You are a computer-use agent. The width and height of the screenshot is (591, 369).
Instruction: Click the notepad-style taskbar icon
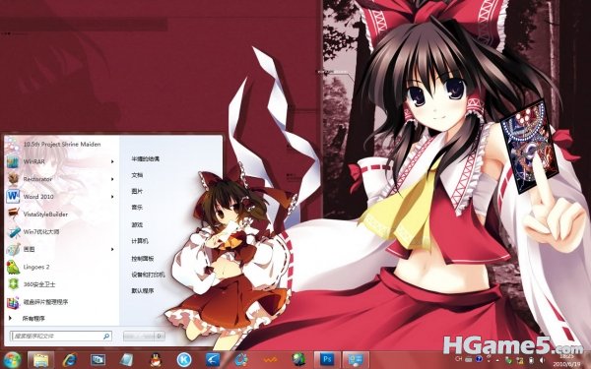pyautogui.click(x=127, y=360)
